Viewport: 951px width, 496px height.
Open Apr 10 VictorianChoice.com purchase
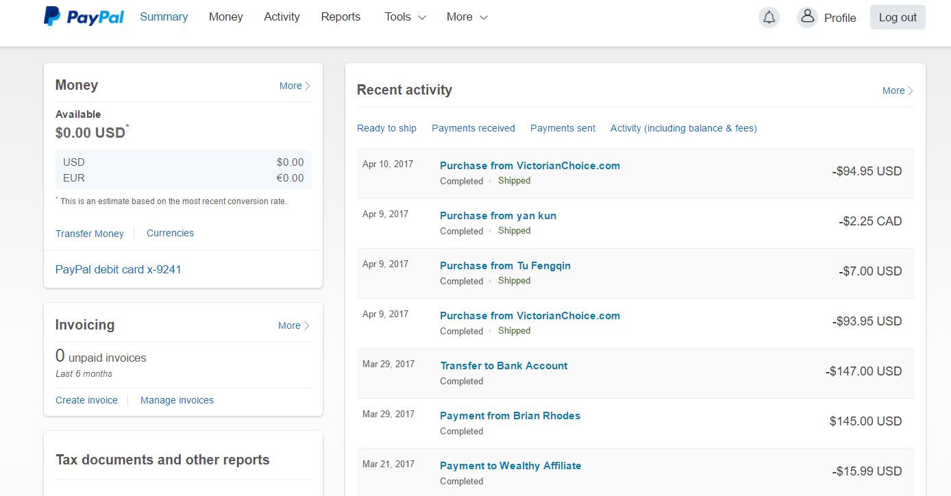[530, 165]
